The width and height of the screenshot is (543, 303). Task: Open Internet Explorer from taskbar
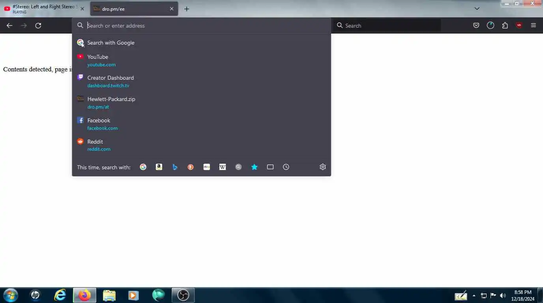pos(60,295)
